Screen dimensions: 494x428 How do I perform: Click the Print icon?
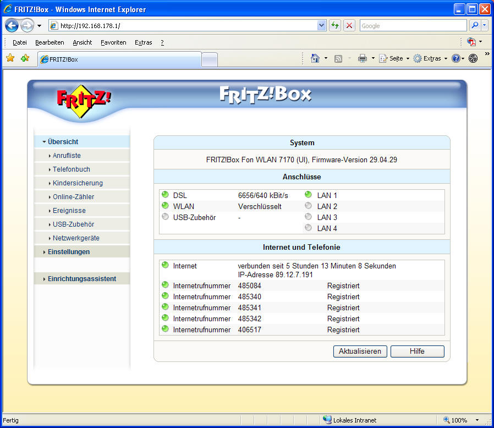click(363, 58)
